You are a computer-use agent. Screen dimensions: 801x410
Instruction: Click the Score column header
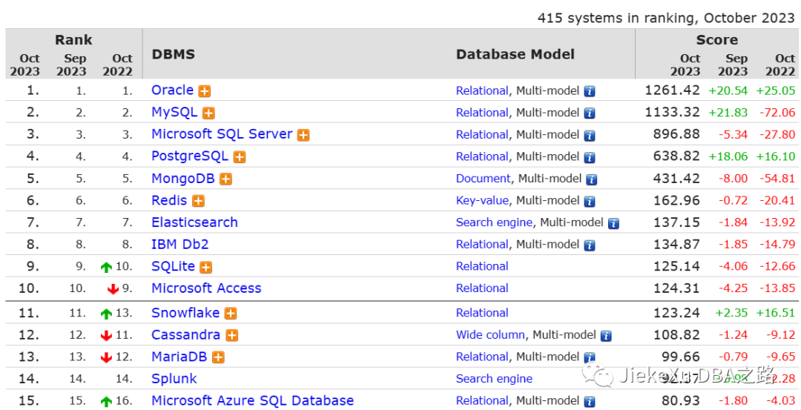tap(716, 40)
